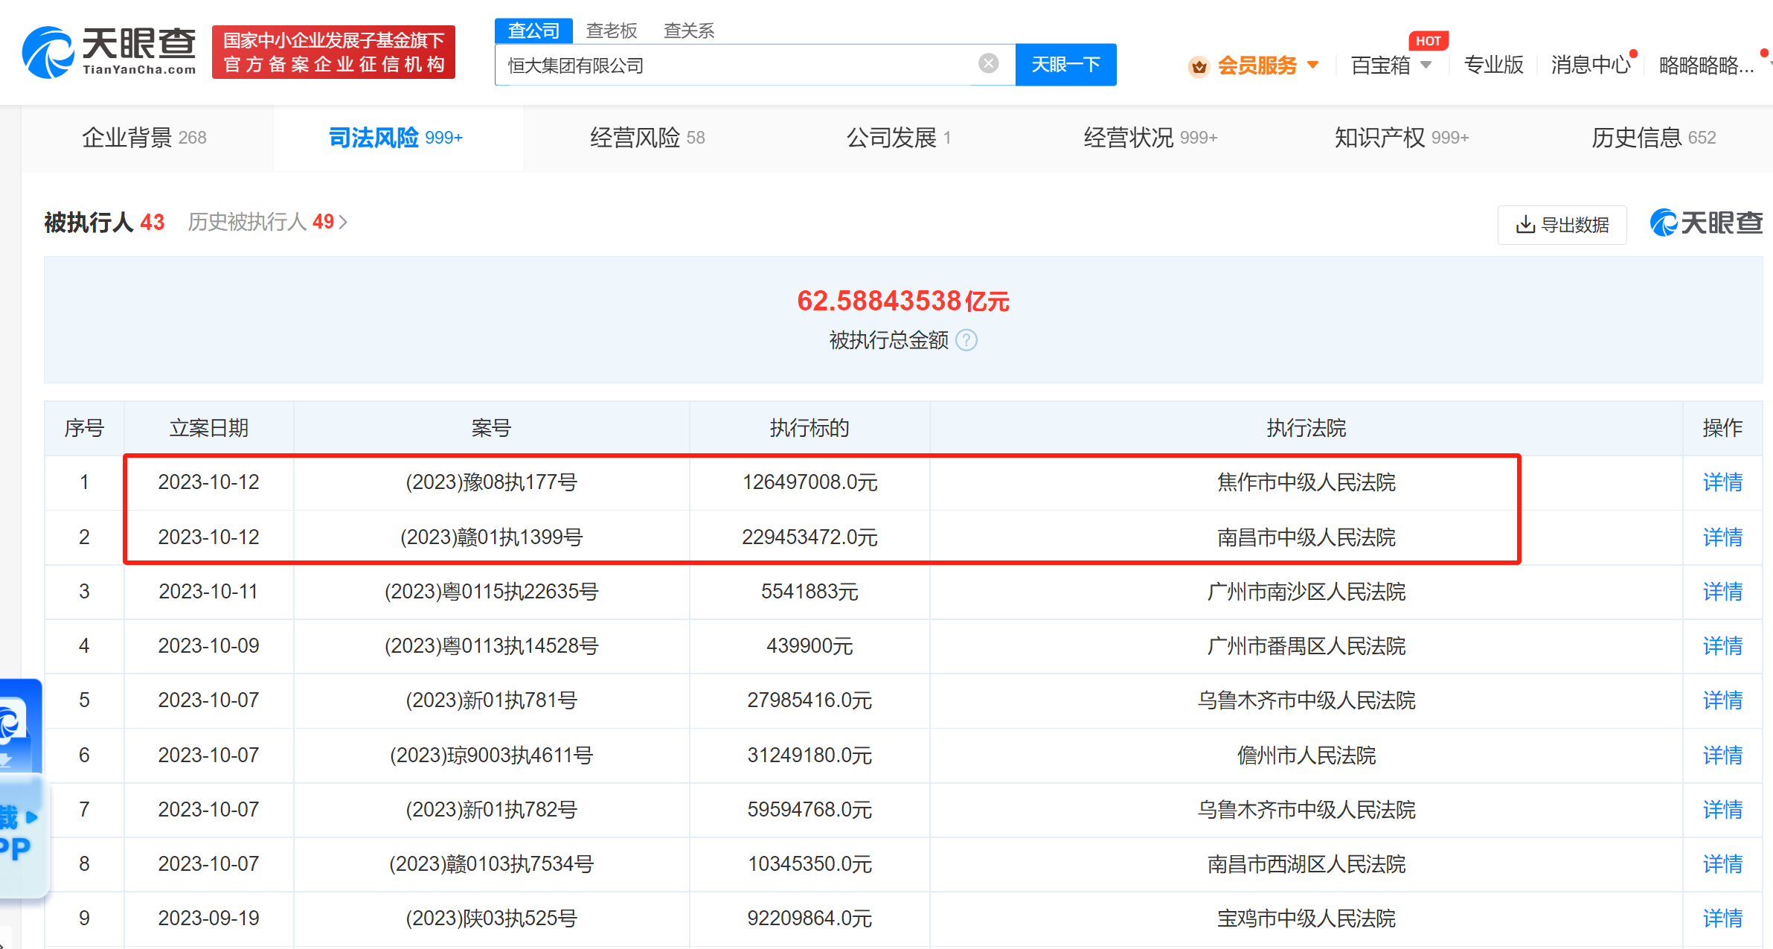Click 详情 for row 9 宝鸡市中级人民法院
1773x949 pixels.
click(1722, 918)
